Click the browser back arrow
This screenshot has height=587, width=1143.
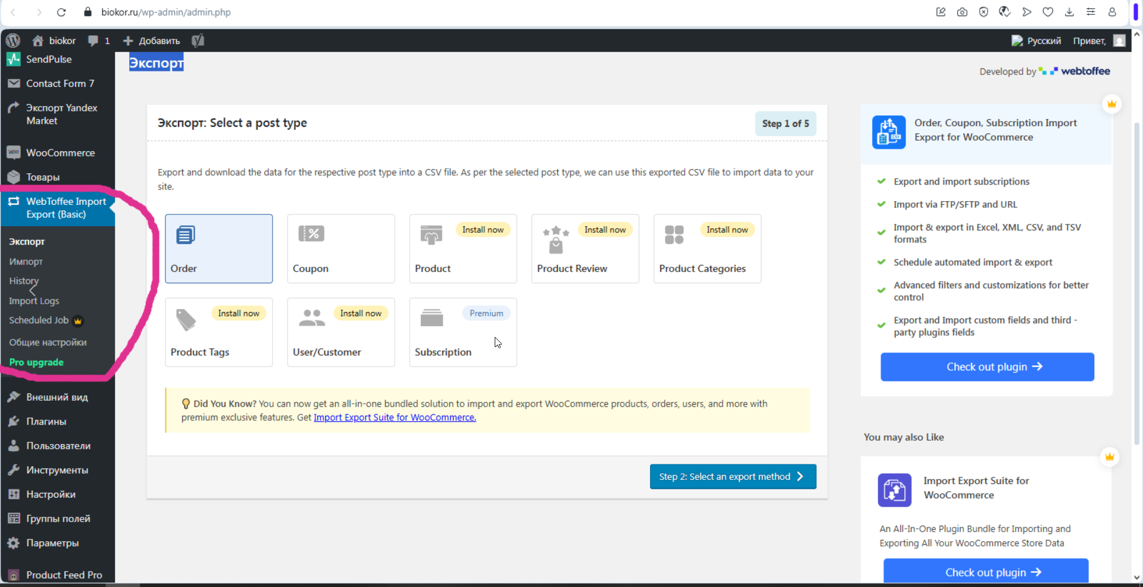tap(13, 12)
